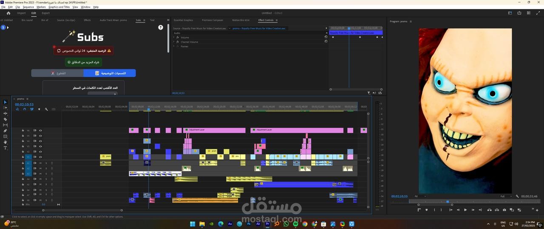The height and width of the screenshot is (229, 544).
Task: Show hidden tray icons chevron
Action: coord(488,223)
